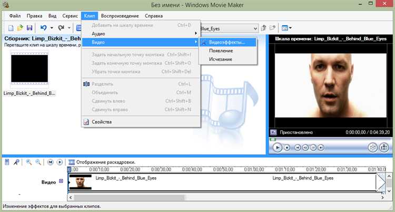The image size is (395, 212).
Task: Undo the last action via the toolbar
Action: click(44, 28)
